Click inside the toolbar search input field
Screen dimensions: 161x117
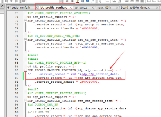tap(43, 1)
